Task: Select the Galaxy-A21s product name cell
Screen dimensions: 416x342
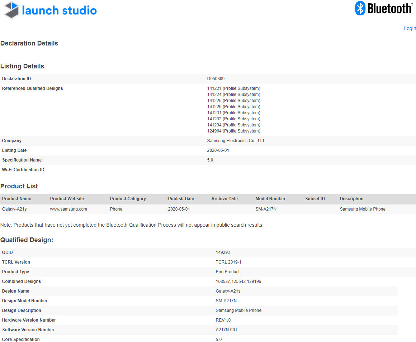Action: 14,209
